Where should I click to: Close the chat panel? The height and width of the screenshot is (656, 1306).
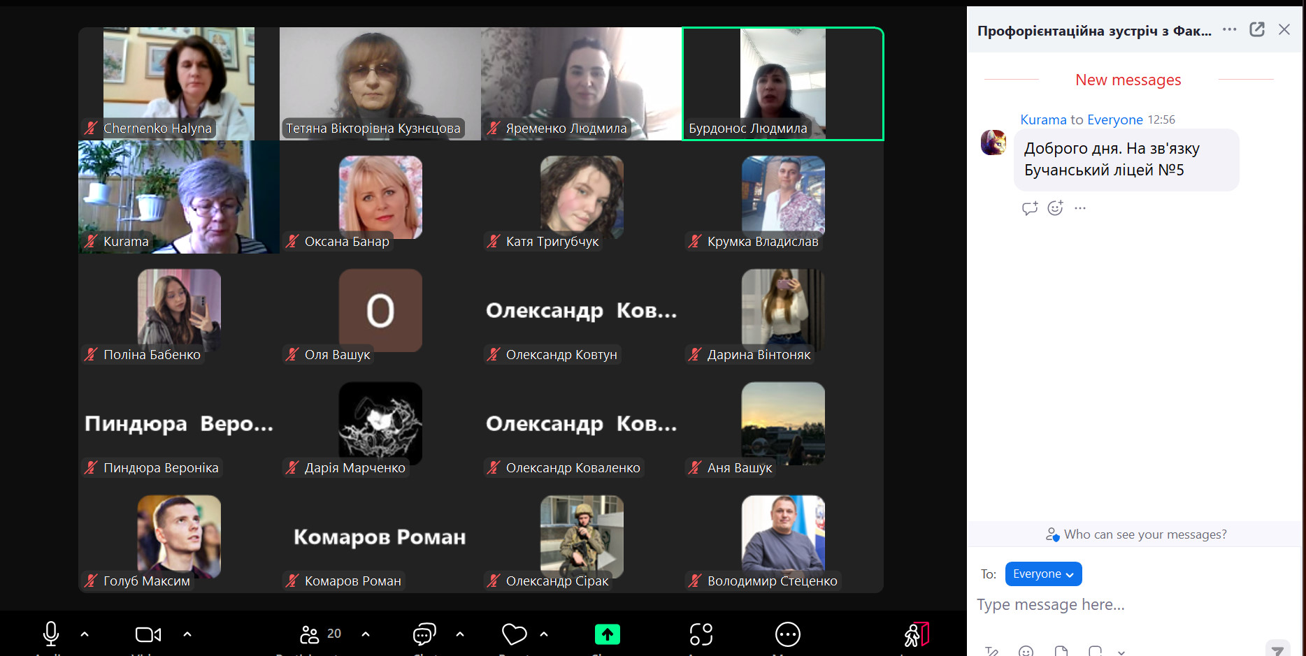[1284, 29]
